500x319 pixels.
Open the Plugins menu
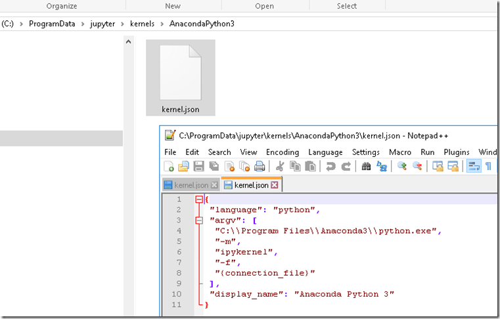(x=457, y=152)
